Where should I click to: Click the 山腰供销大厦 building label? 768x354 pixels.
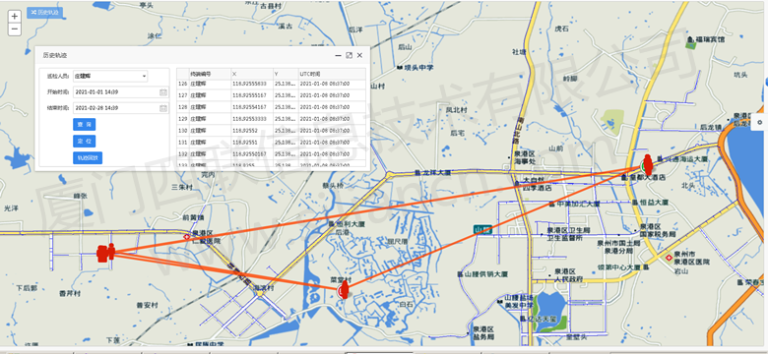point(485,273)
